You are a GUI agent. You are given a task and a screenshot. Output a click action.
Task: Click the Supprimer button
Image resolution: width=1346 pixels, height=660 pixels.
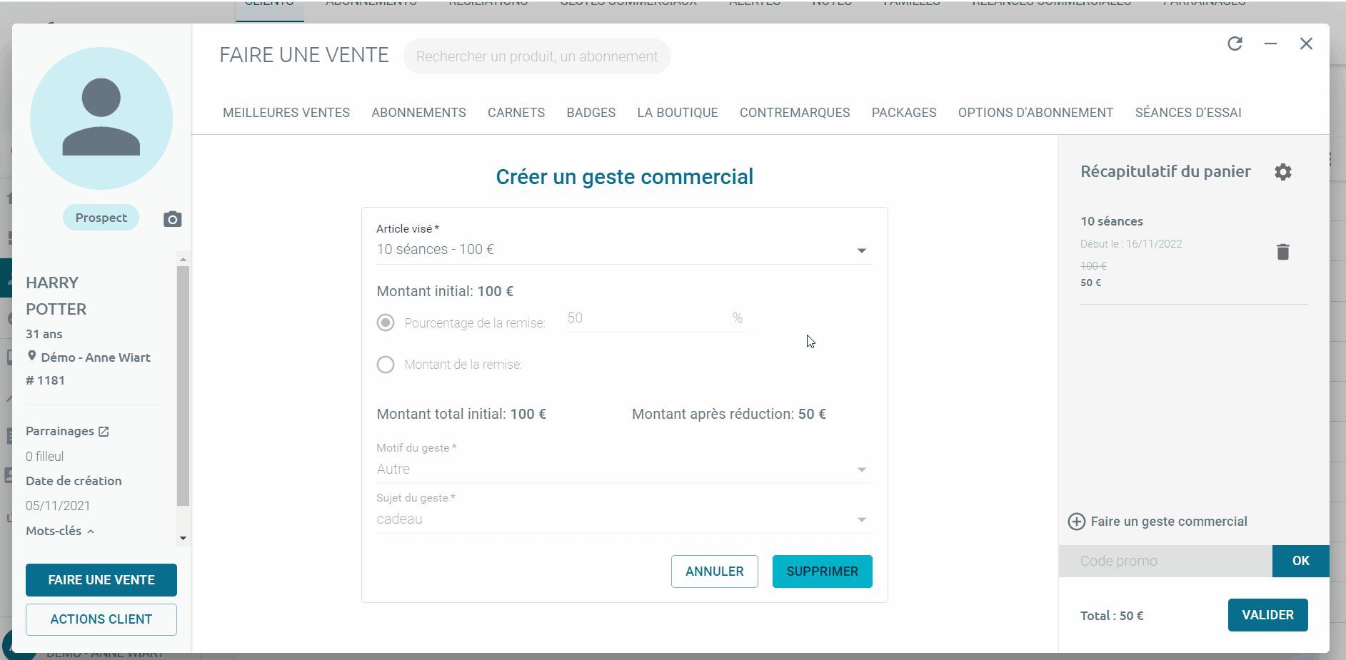click(823, 572)
